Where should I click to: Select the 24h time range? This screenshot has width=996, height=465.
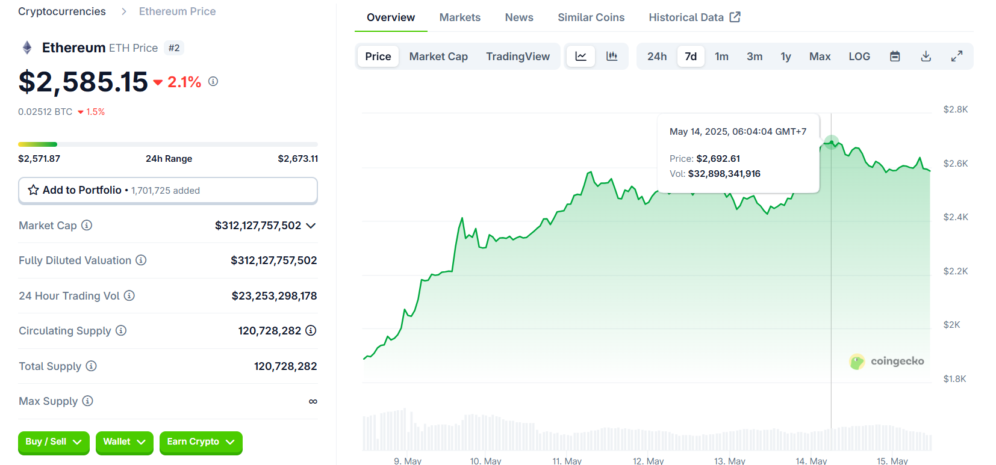click(x=657, y=56)
